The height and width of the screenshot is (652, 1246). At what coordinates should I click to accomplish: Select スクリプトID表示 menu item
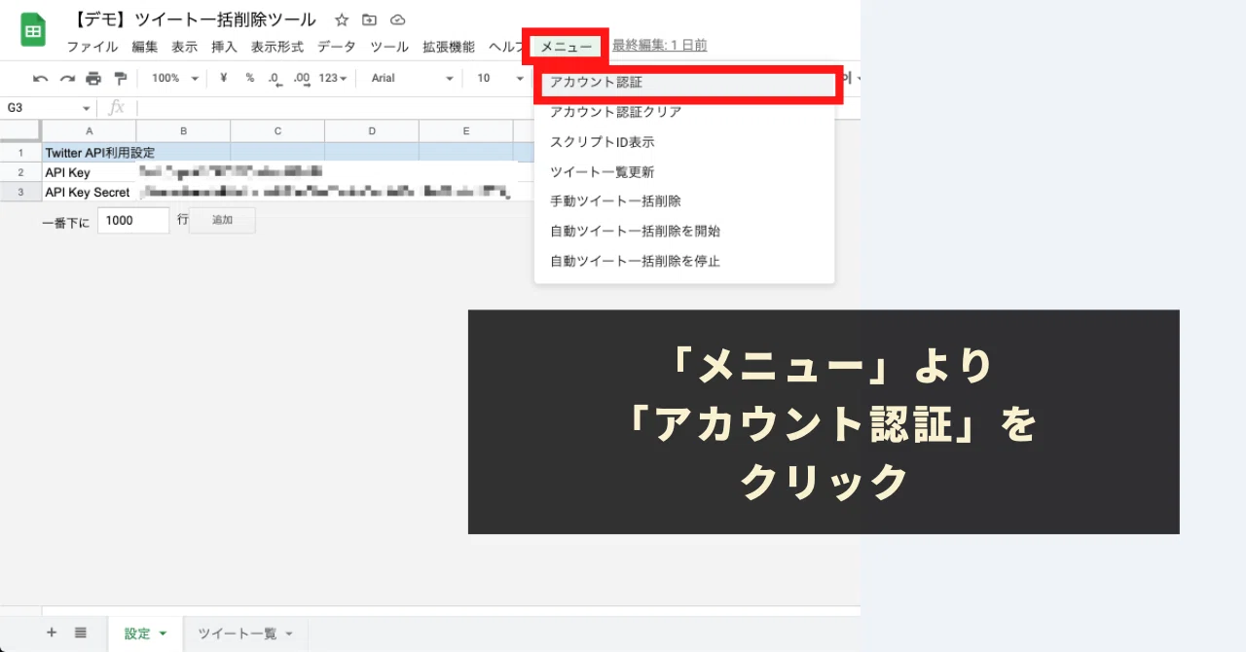(684, 142)
